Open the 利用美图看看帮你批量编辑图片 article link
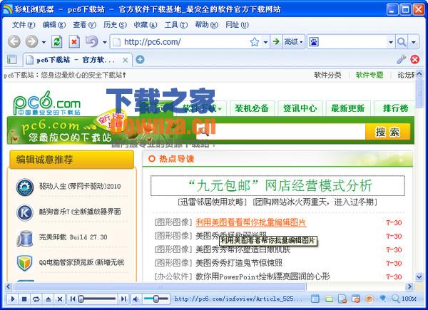The image size is (428, 310). tap(250, 222)
